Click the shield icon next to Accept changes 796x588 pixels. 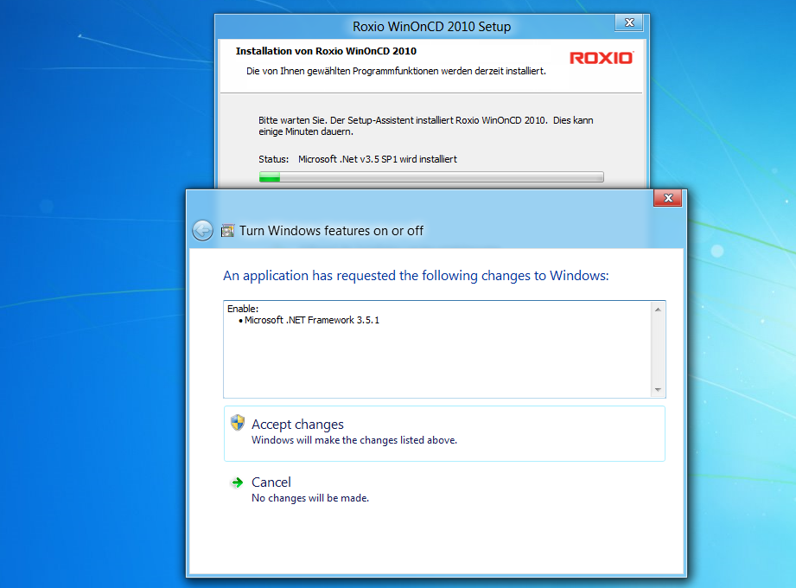[237, 423]
